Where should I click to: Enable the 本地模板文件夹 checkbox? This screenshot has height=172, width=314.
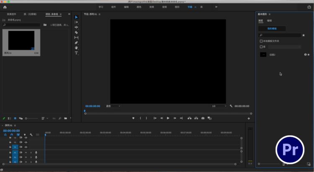click(x=261, y=41)
